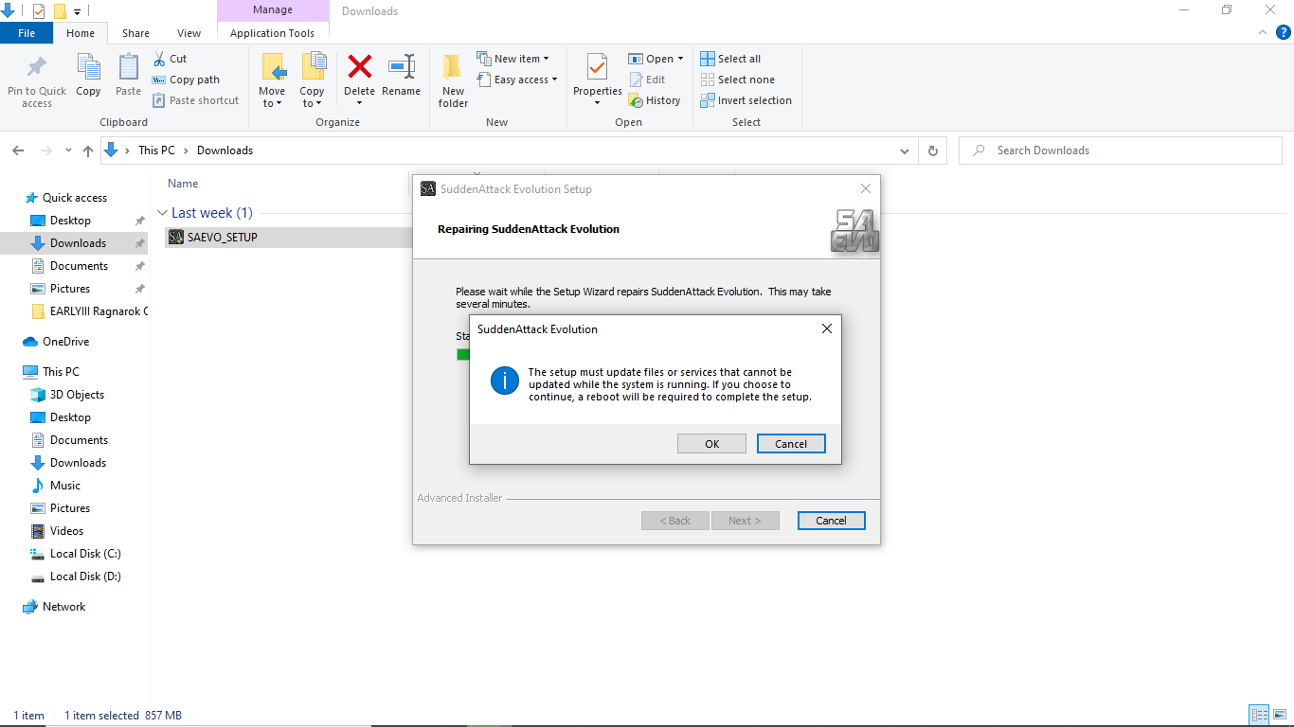Switch to the Share ribbon tab
1294x727 pixels.
coord(135,33)
